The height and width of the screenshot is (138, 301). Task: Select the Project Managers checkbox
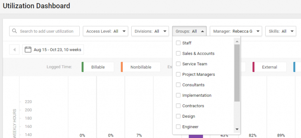[x=178, y=74]
